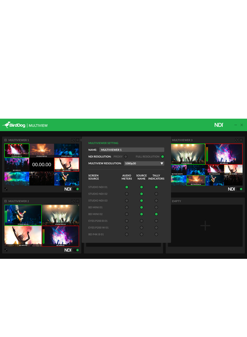The height and width of the screenshot is (337, 247).
Task: Click the NDI logo in green header
Action: pyautogui.click(x=219, y=125)
